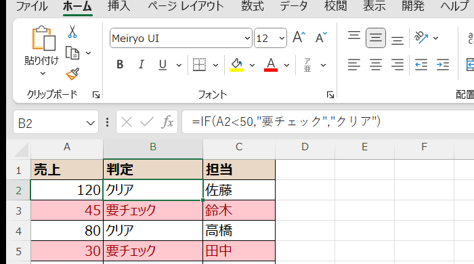Expand the underline style arrow

click(179, 65)
